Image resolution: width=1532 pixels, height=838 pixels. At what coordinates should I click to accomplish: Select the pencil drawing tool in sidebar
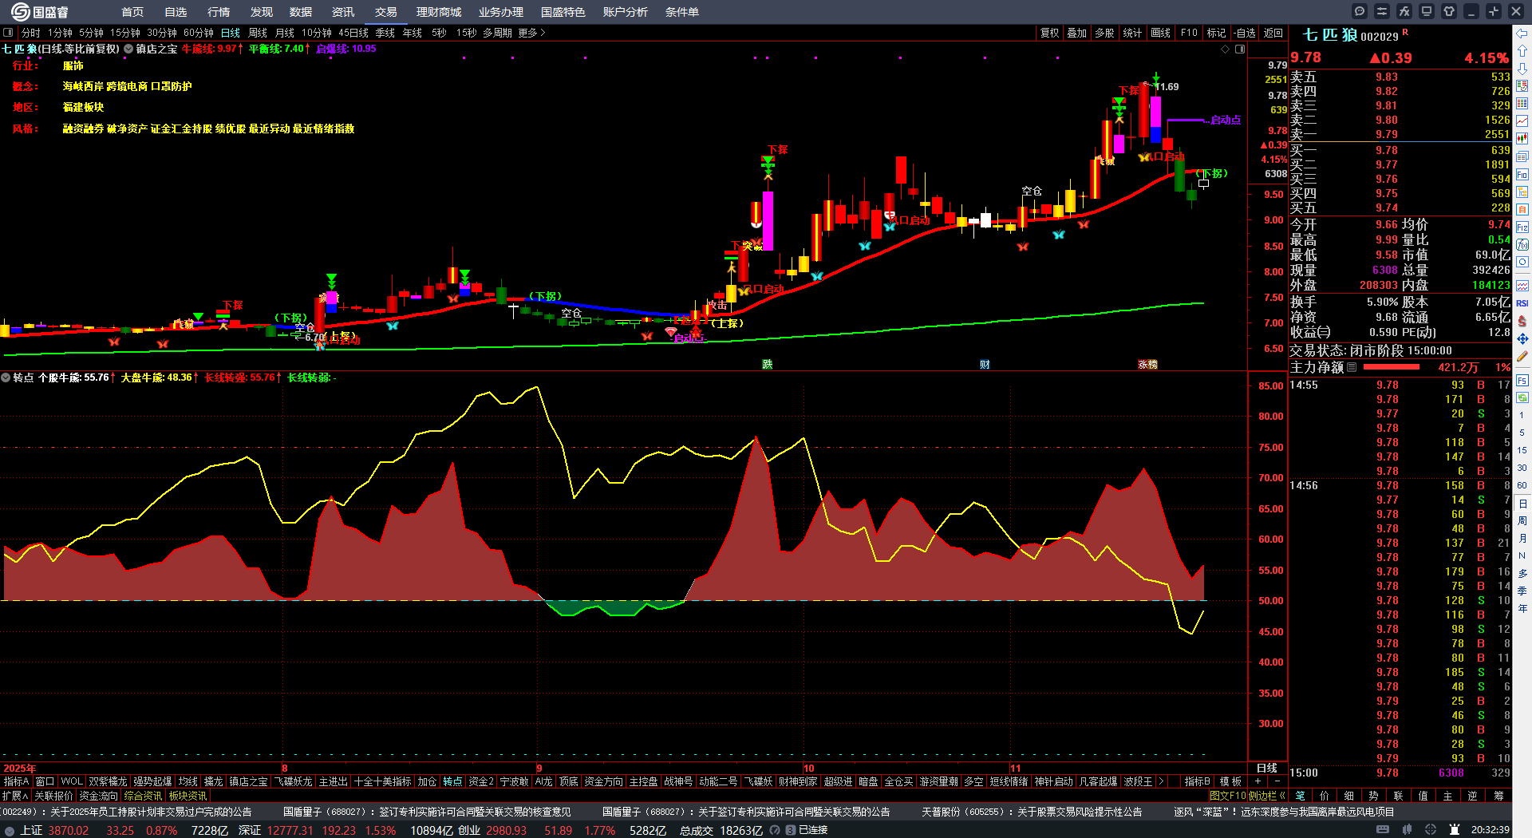(x=1522, y=357)
